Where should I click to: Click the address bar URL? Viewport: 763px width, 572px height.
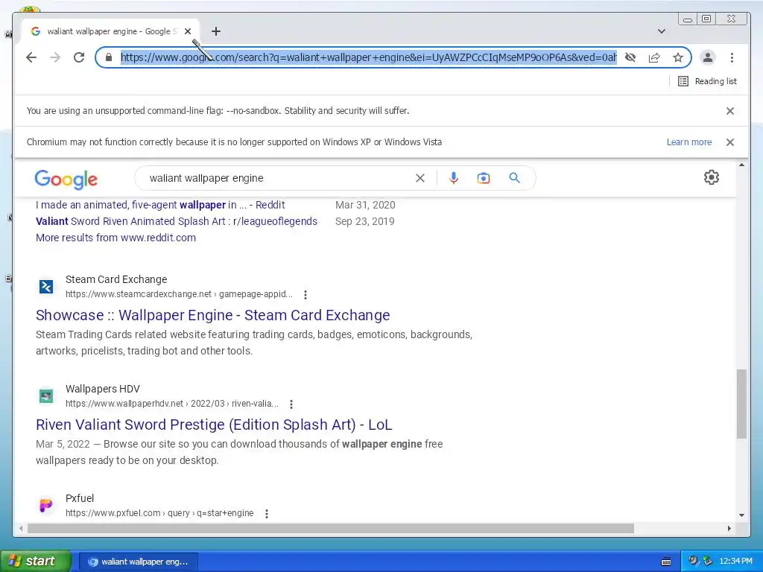click(x=368, y=57)
